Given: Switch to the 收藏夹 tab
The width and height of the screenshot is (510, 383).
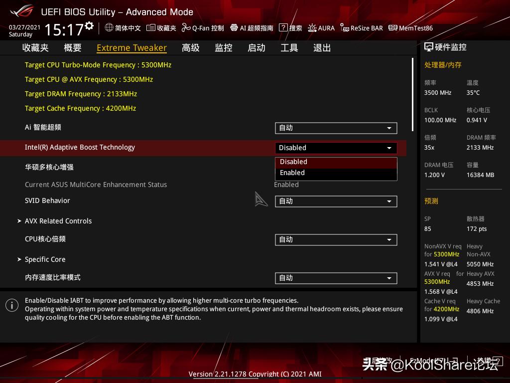Looking at the screenshot, I should [x=35, y=48].
